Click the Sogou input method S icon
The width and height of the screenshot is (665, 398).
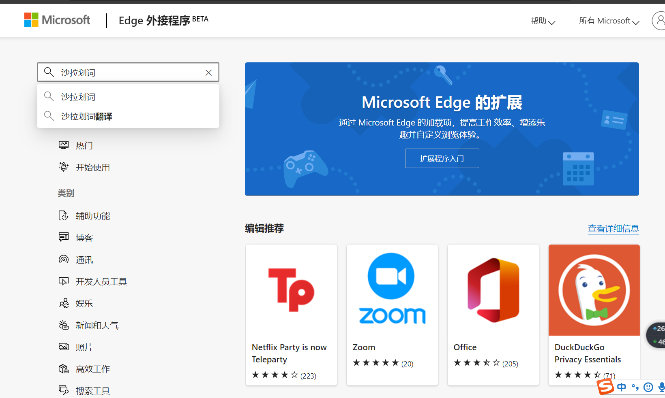[x=605, y=387]
